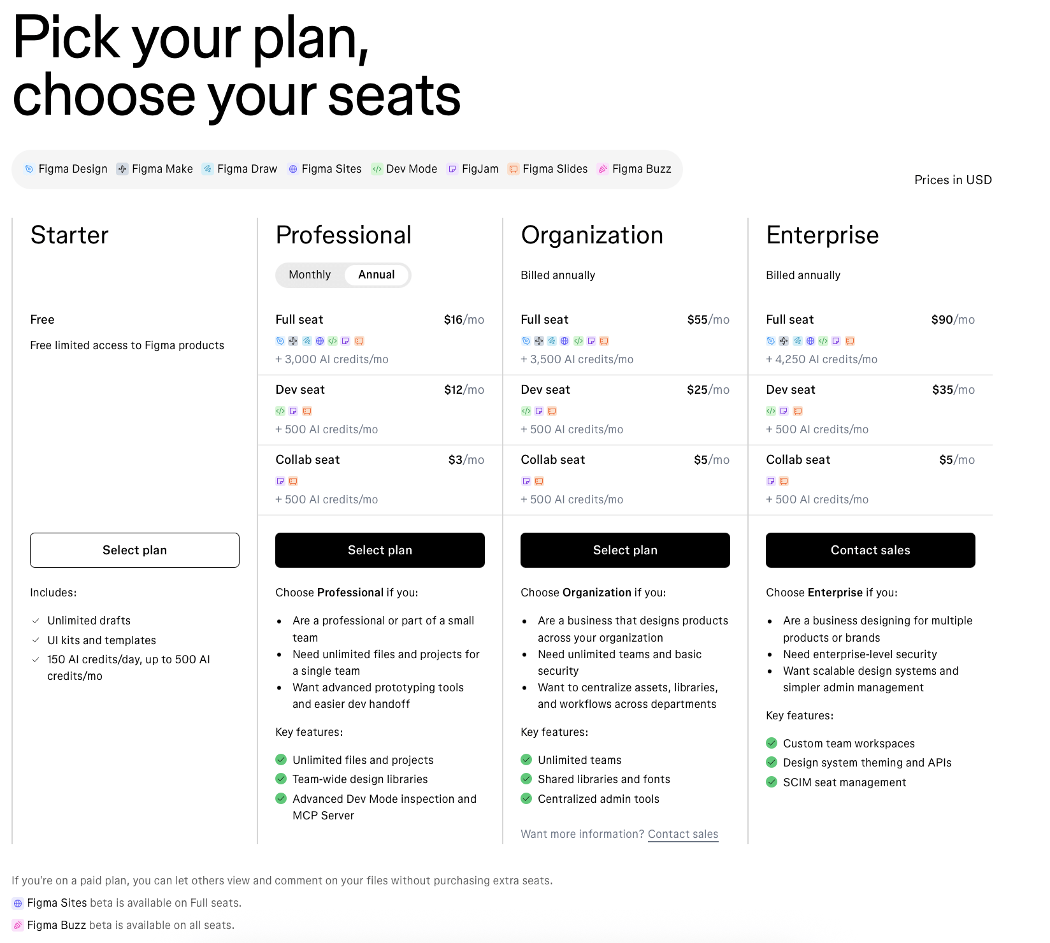Click Figma Design icon under Enterprise Full seat
This screenshot has height=943, width=1050.
click(x=771, y=341)
